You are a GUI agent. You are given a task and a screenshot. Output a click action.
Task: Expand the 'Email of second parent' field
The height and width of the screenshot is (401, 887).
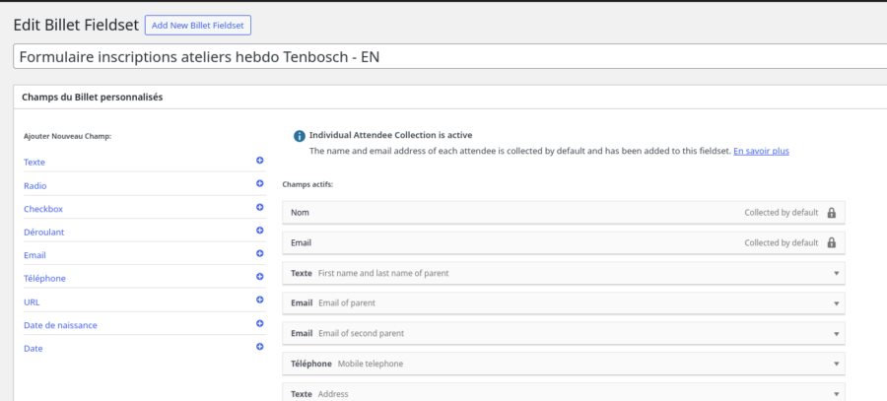pos(836,334)
